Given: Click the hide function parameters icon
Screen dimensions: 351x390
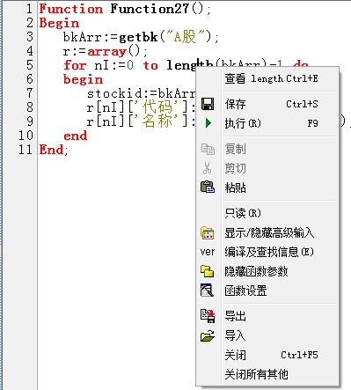Looking at the screenshot, I should (x=208, y=271).
